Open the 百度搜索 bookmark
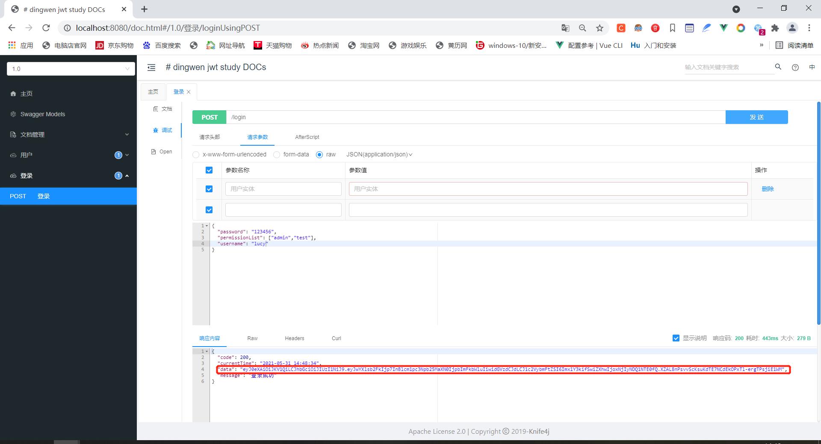The width and height of the screenshot is (821, 444). [x=162, y=45]
